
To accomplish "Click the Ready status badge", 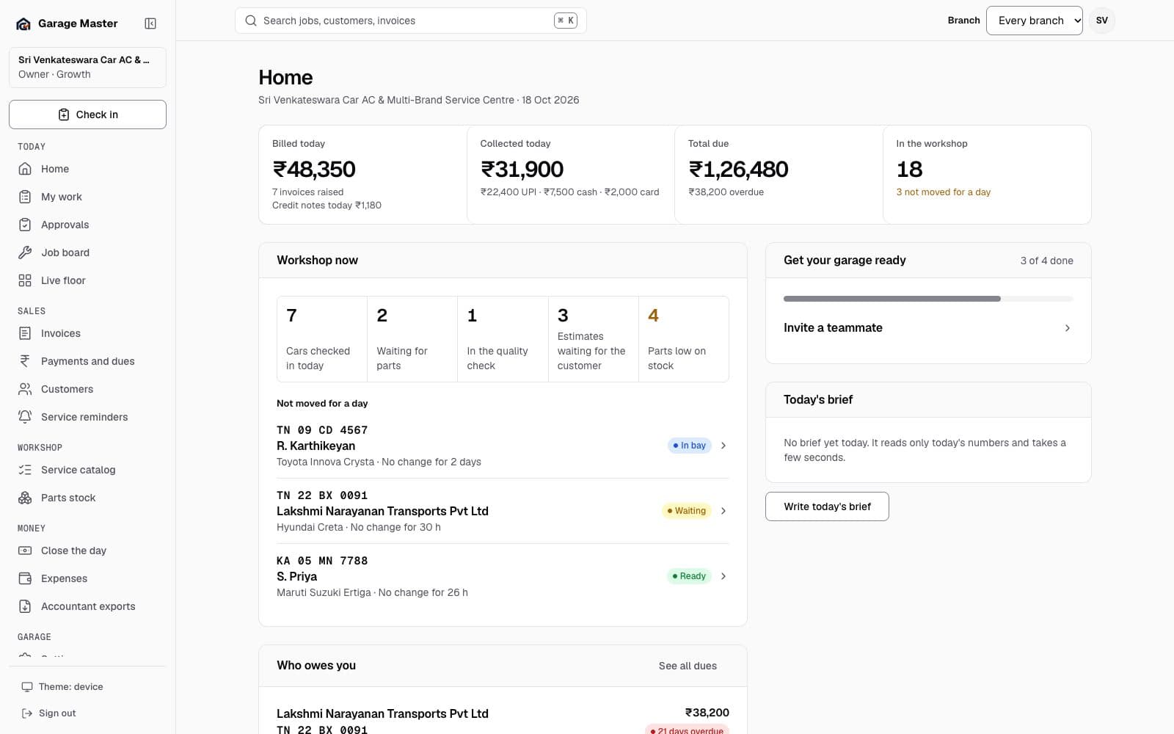I will (x=689, y=576).
